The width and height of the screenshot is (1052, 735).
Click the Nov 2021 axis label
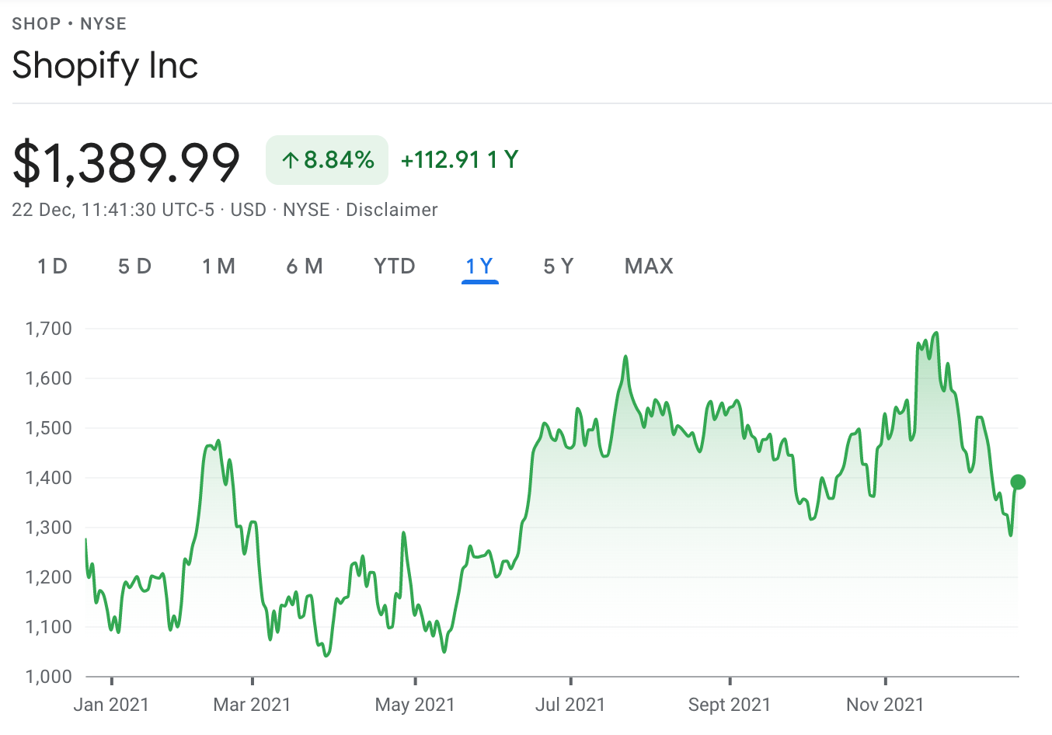click(885, 705)
